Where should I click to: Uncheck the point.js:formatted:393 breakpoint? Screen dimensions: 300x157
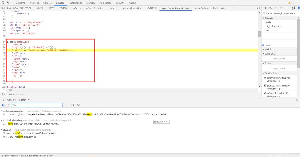click(x=265, y=78)
